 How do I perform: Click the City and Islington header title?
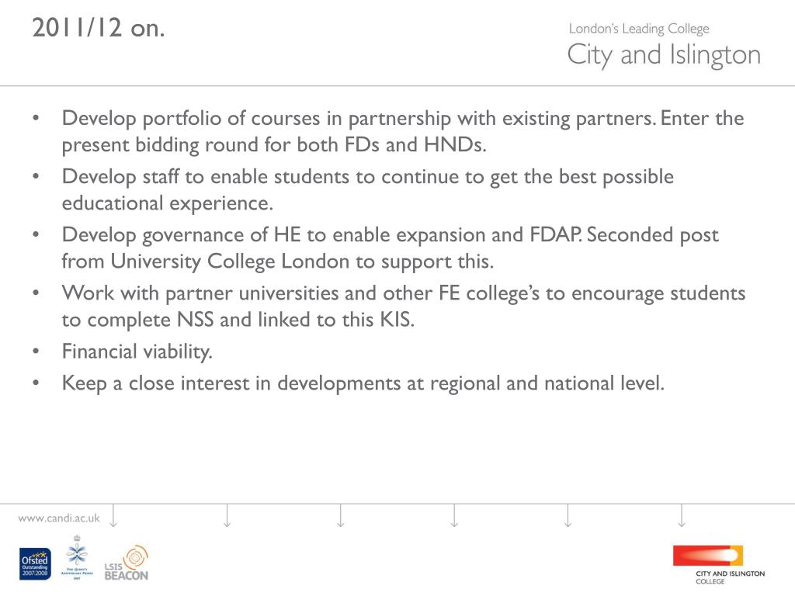coord(664,55)
